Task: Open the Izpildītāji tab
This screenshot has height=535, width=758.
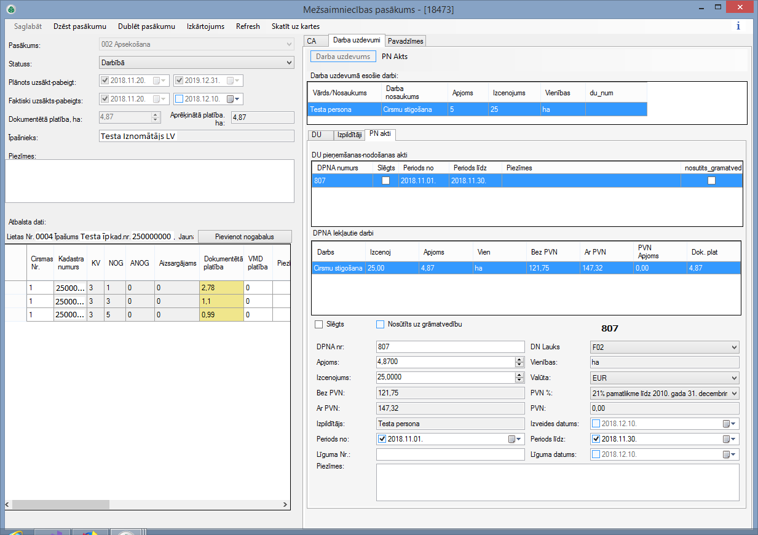Action: click(349, 134)
